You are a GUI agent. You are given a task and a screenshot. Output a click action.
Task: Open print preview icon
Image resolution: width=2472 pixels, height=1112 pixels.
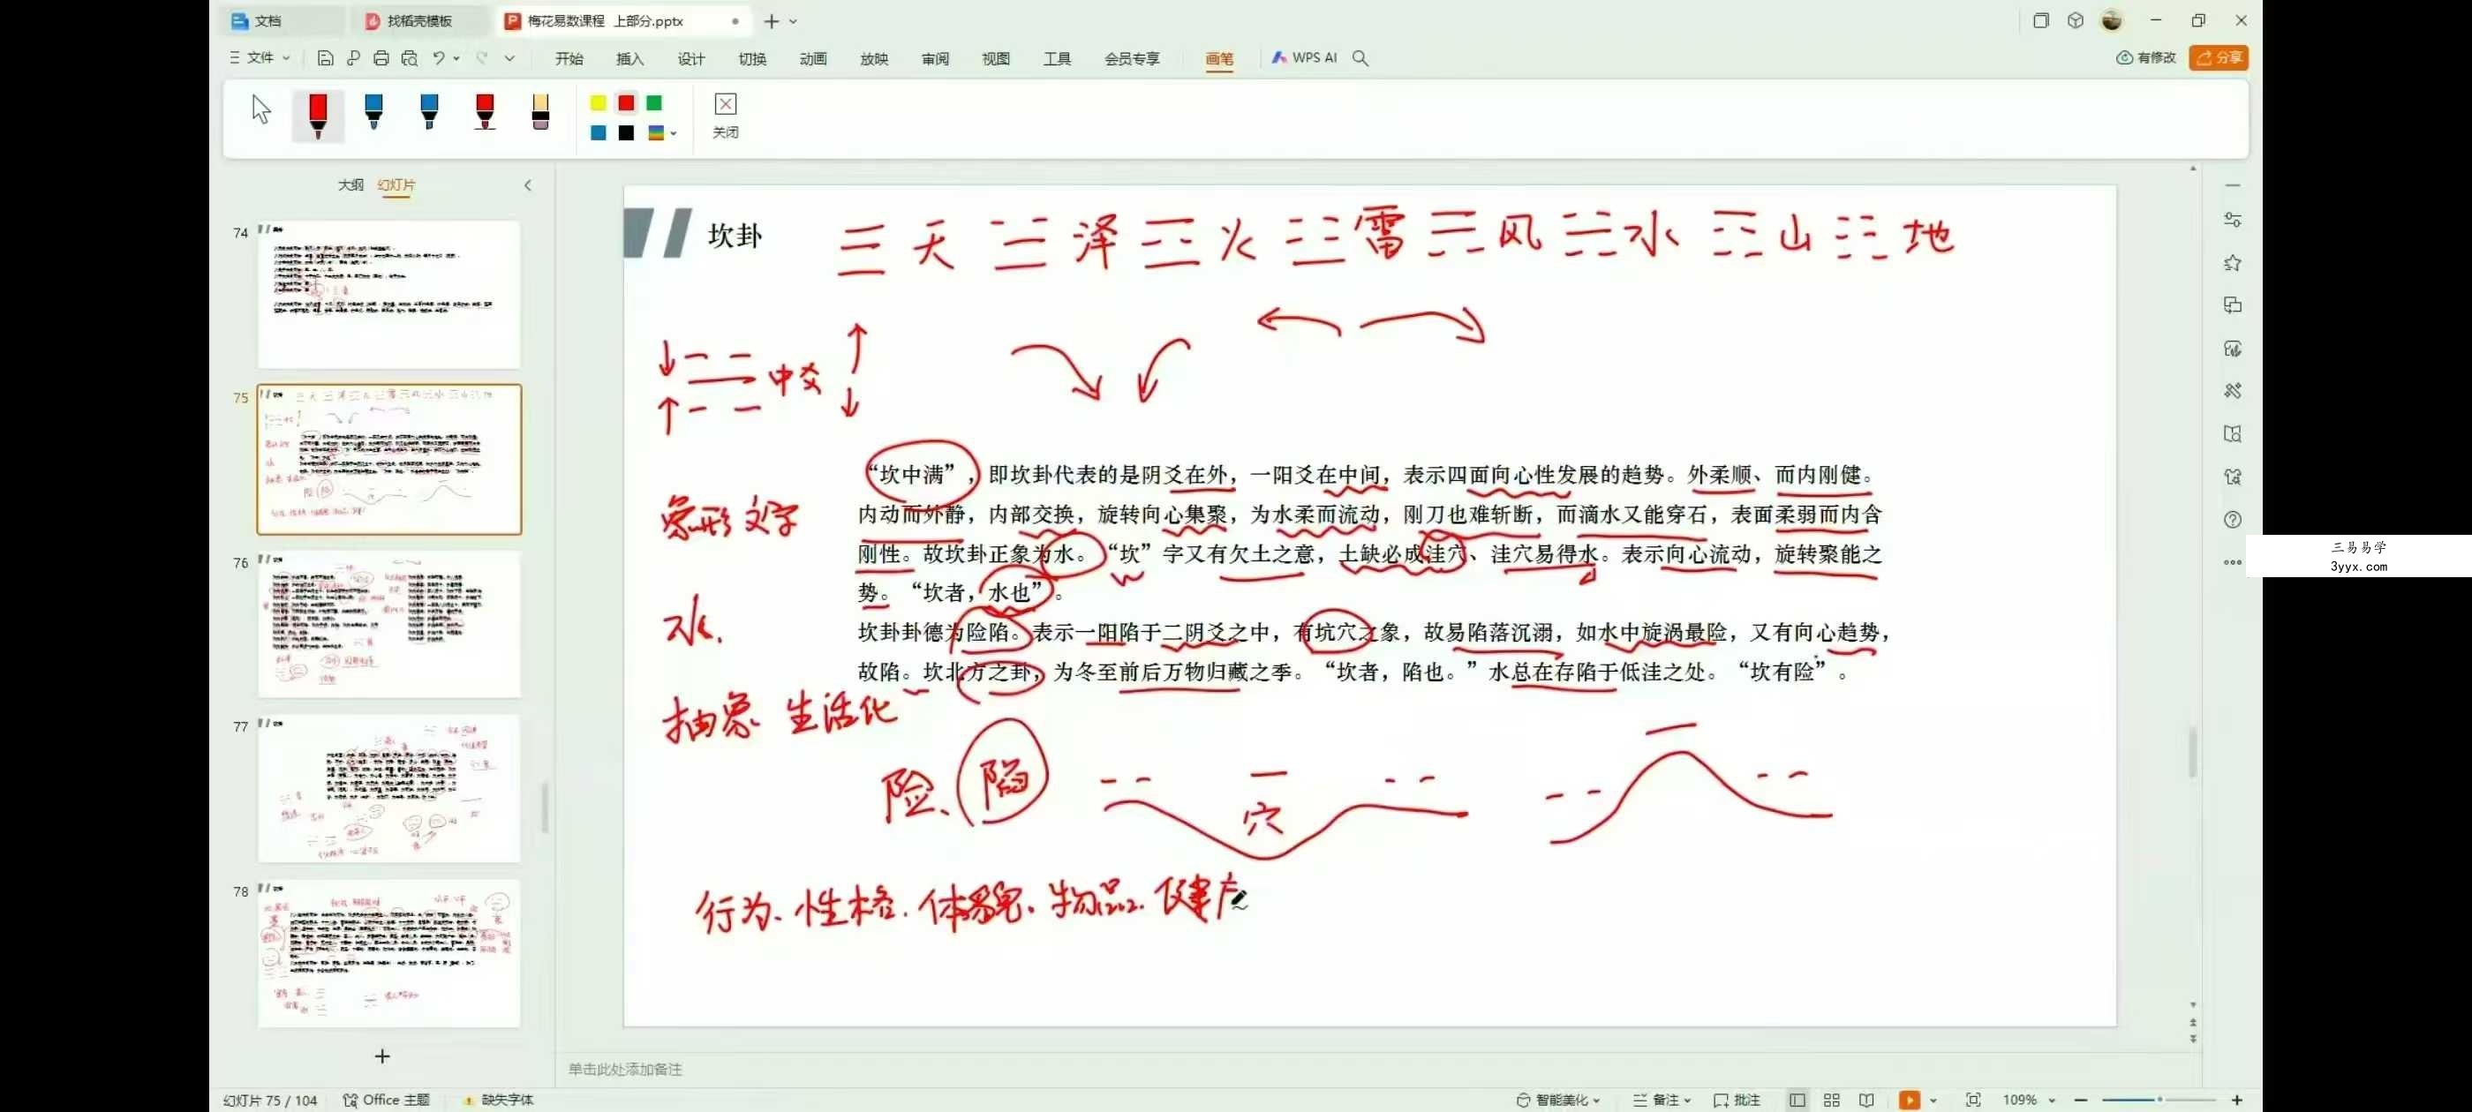coord(410,58)
